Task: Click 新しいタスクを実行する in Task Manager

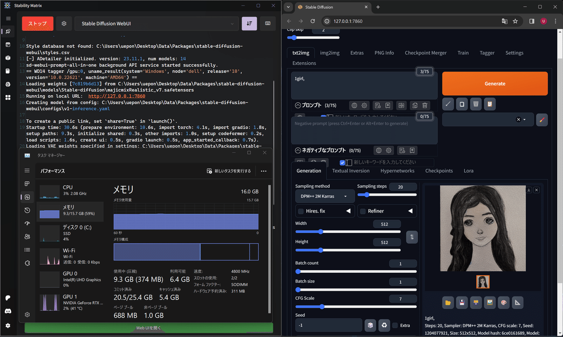Action: [x=229, y=171]
